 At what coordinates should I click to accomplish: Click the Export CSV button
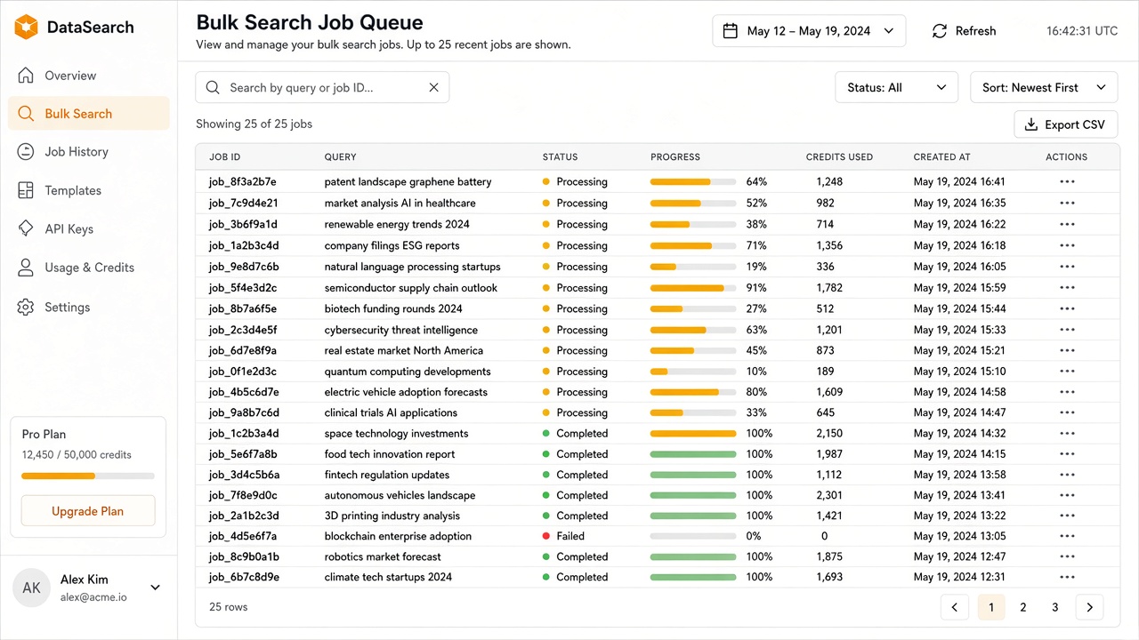click(1065, 124)
